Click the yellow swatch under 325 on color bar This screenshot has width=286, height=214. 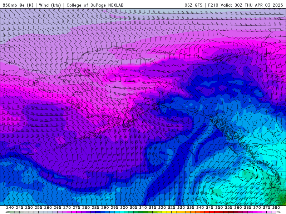[x=169, y=212]
